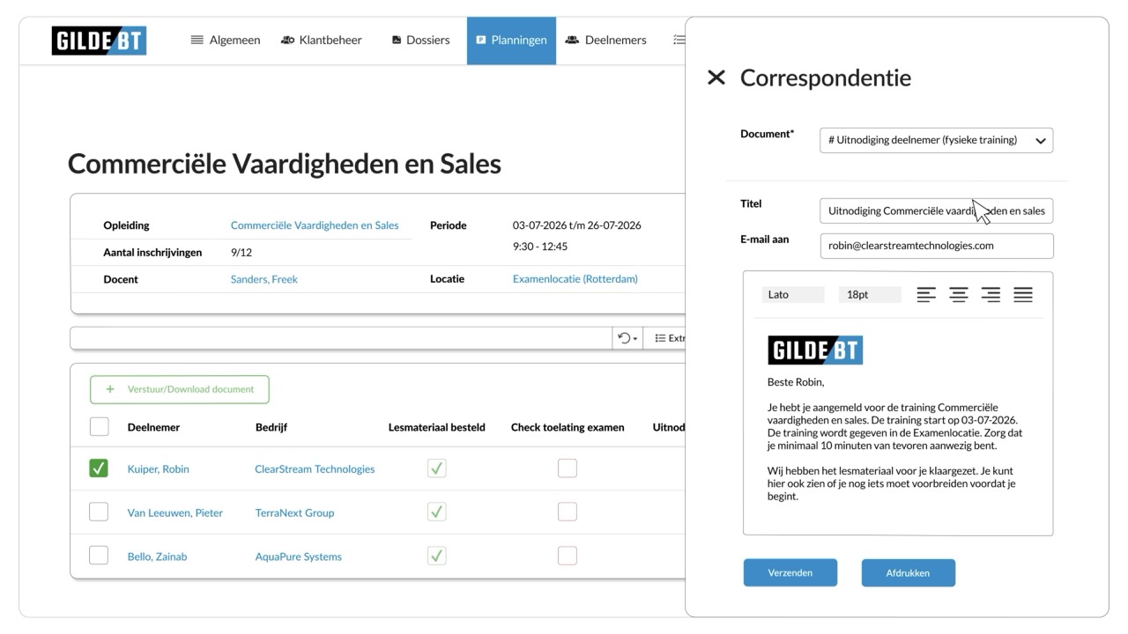Open the Lato font dropdown
The width and height of the screenshot is (1128, 634).
(793, 295)
